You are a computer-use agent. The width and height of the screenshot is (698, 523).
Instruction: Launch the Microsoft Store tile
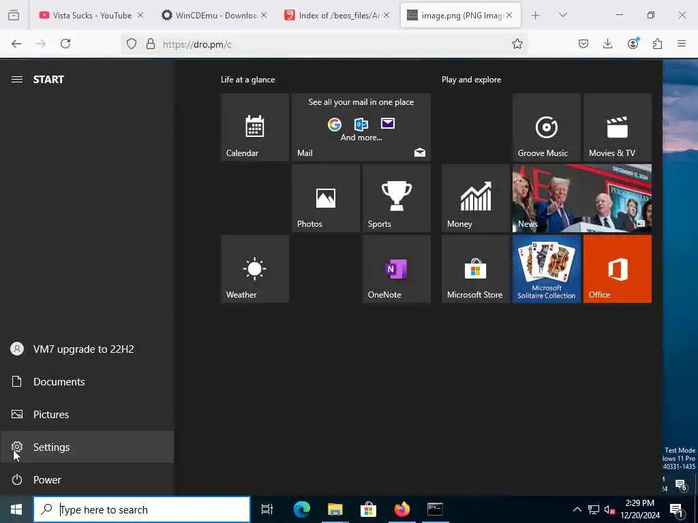pos(475,269)
